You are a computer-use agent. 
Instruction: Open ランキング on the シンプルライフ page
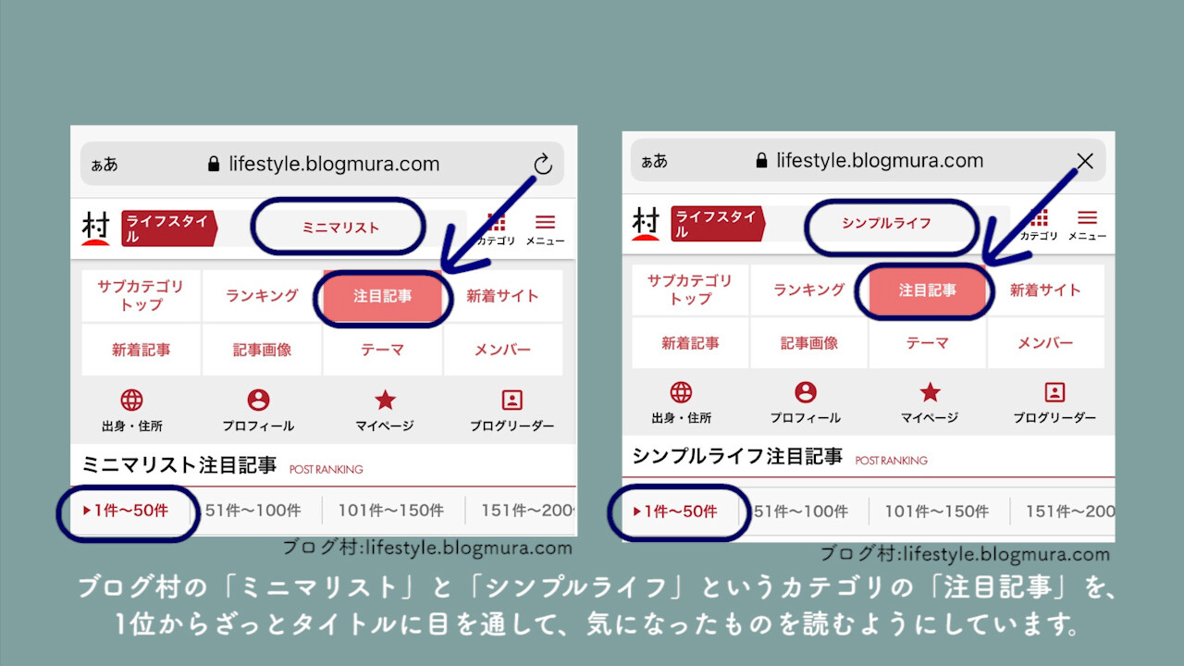[x=808, y=290]
